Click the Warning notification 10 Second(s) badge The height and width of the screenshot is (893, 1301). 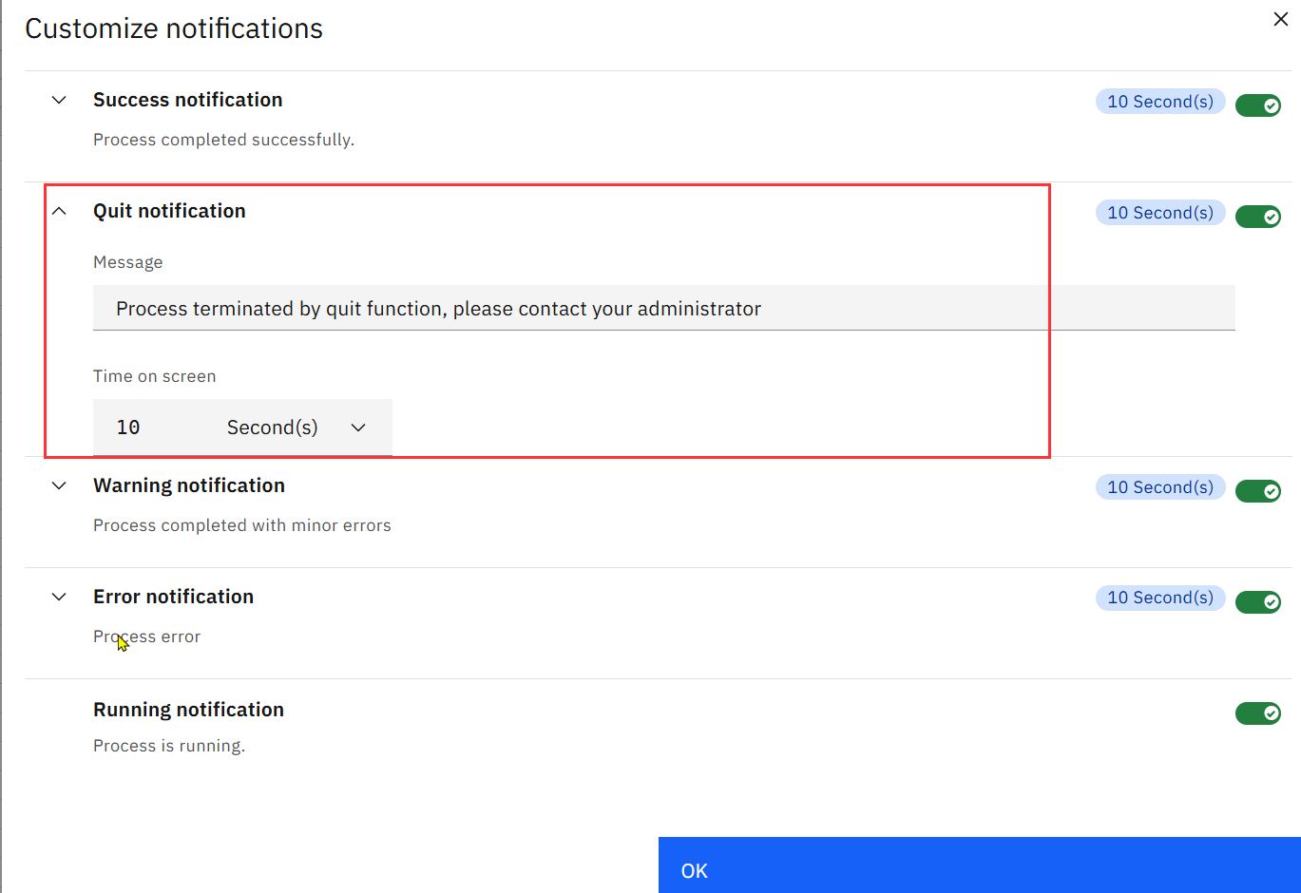coord(1159,487)
